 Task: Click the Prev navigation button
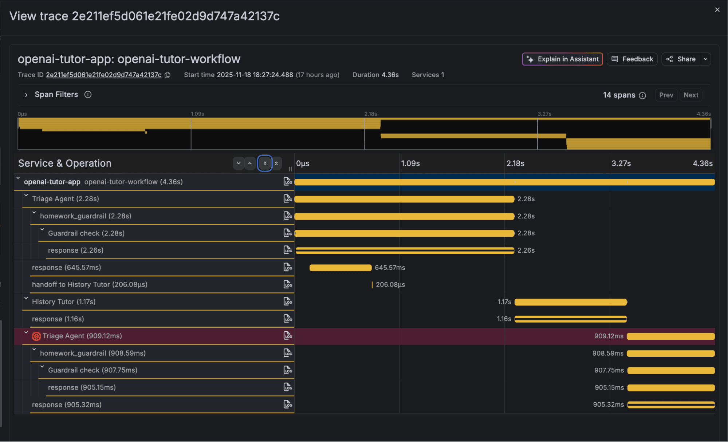point(666,95)
